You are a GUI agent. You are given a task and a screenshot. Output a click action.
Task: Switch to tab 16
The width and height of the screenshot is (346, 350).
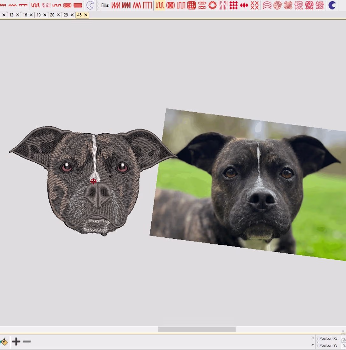pos(25,15)
